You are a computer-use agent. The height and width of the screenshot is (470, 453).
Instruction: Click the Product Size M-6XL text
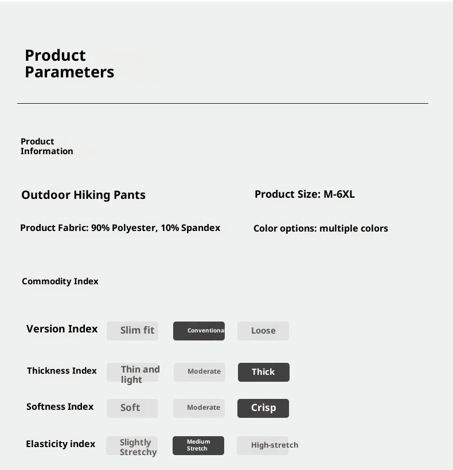304,194
